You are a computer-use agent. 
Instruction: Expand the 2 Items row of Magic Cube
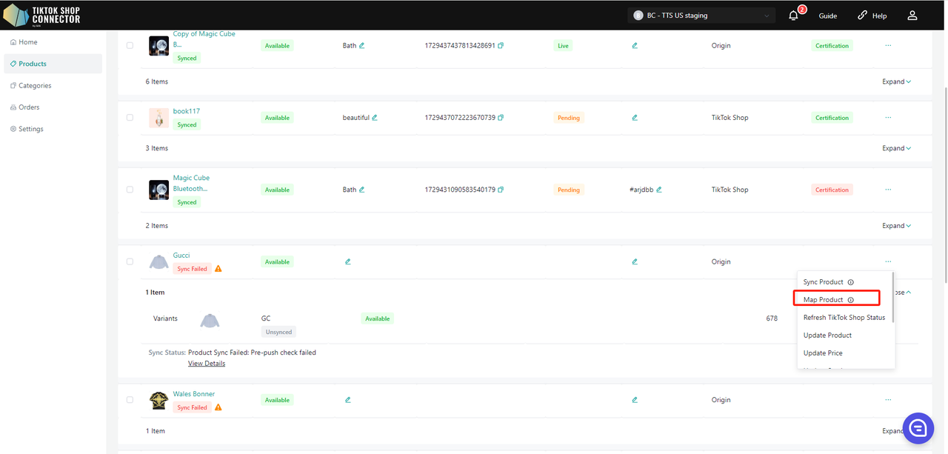[x=896, y=226]
